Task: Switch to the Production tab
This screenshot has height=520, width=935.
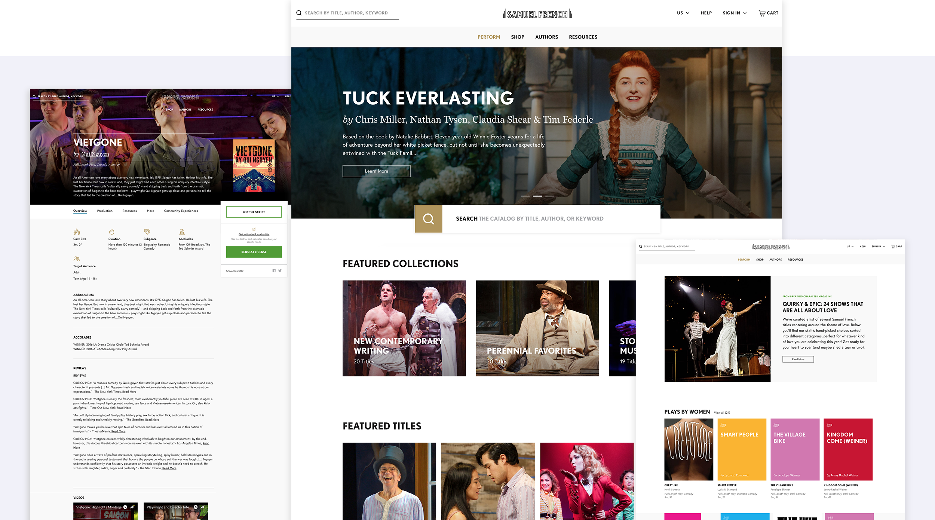Action: (105, 211)
